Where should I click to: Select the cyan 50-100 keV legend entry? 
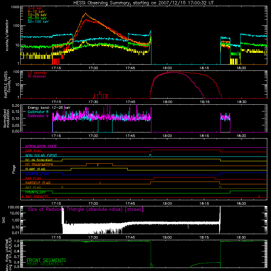(38, 22)
